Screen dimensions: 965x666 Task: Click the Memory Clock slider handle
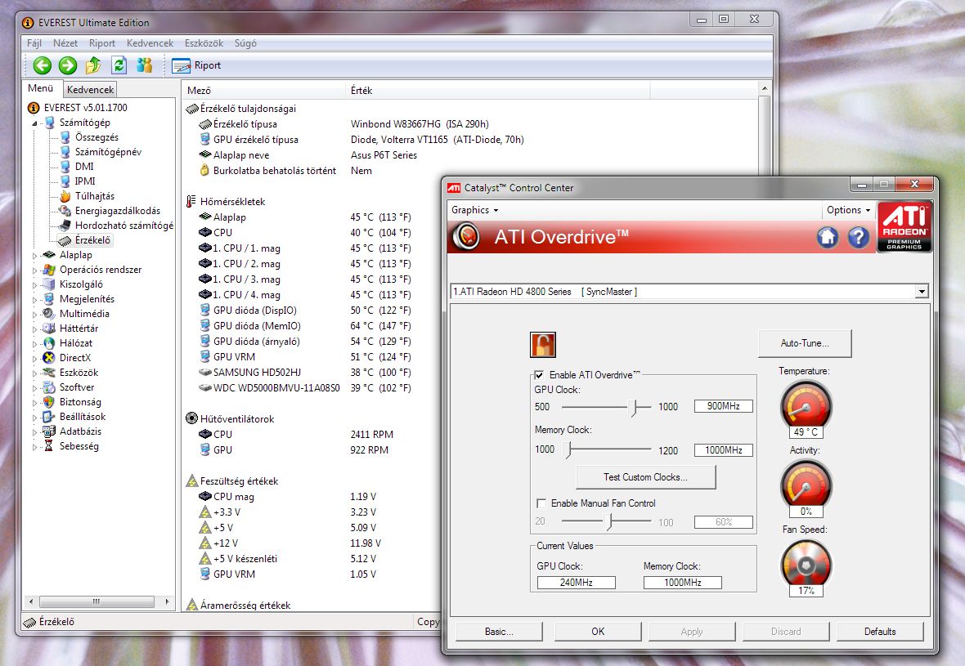coord(568,450)
